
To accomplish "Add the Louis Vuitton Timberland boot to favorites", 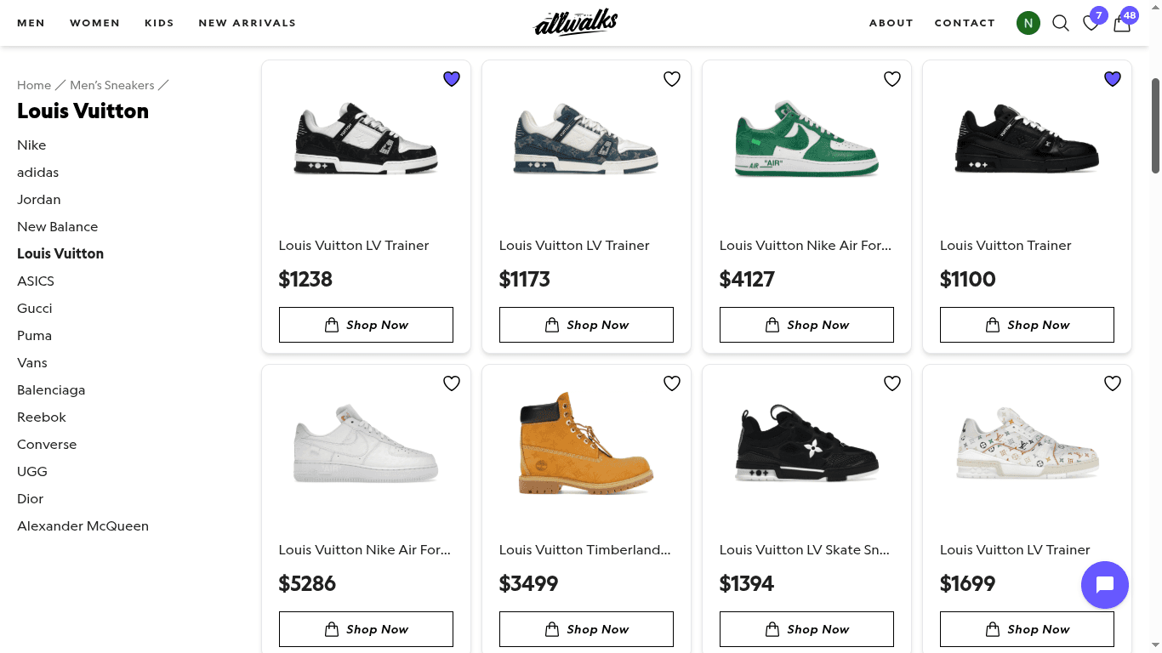I will (671, 383).
